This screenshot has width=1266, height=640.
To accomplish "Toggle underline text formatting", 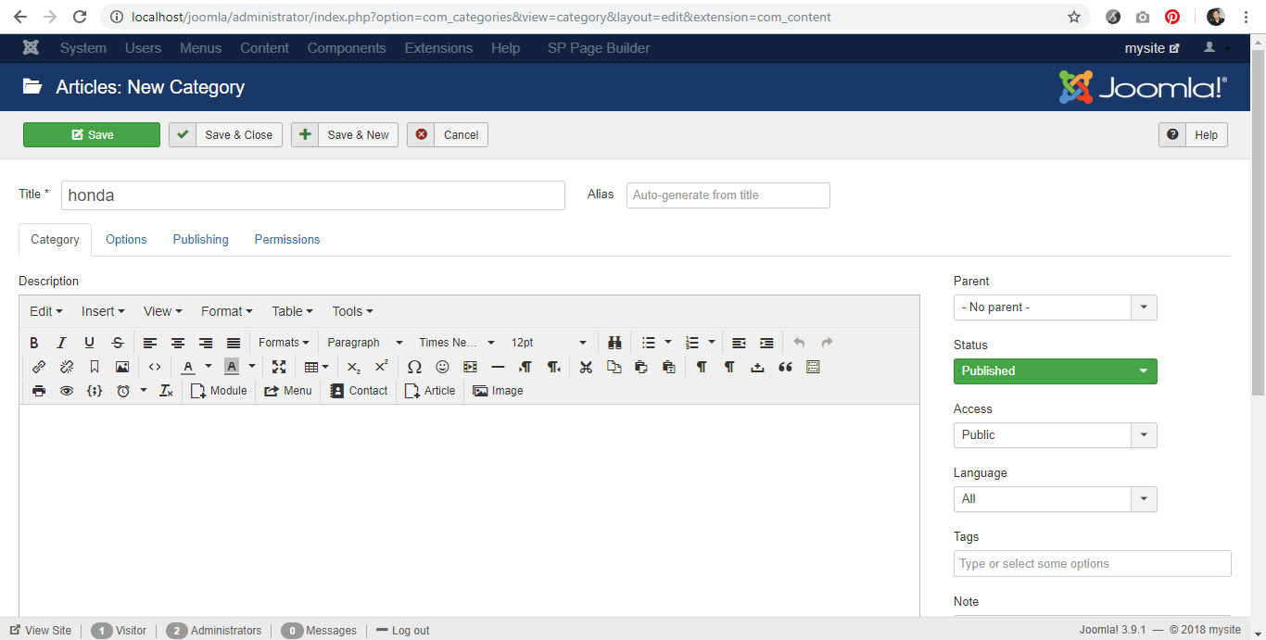I will 90,343.
